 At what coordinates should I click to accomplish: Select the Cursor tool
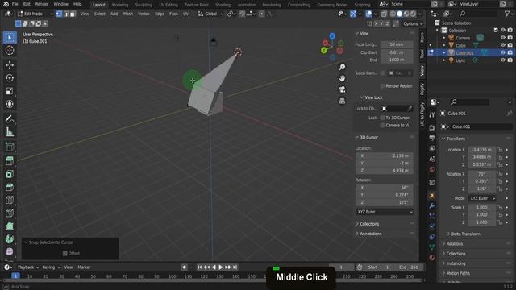(10, 50)
